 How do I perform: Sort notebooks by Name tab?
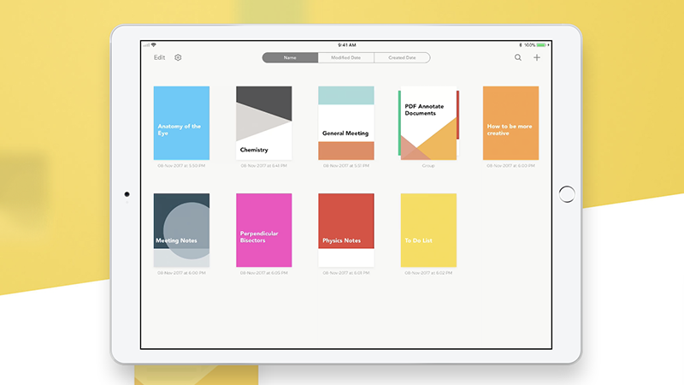pos(290,57)
